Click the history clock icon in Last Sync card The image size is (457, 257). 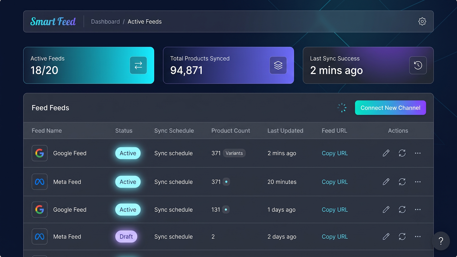(418, 65)
